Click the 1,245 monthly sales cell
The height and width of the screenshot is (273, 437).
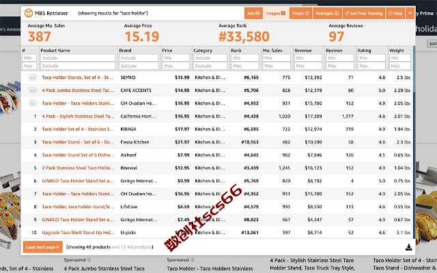pos(284,168)
